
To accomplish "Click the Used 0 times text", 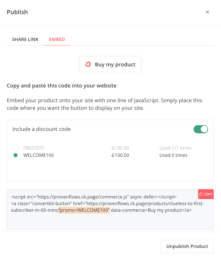I will point(173,155).
